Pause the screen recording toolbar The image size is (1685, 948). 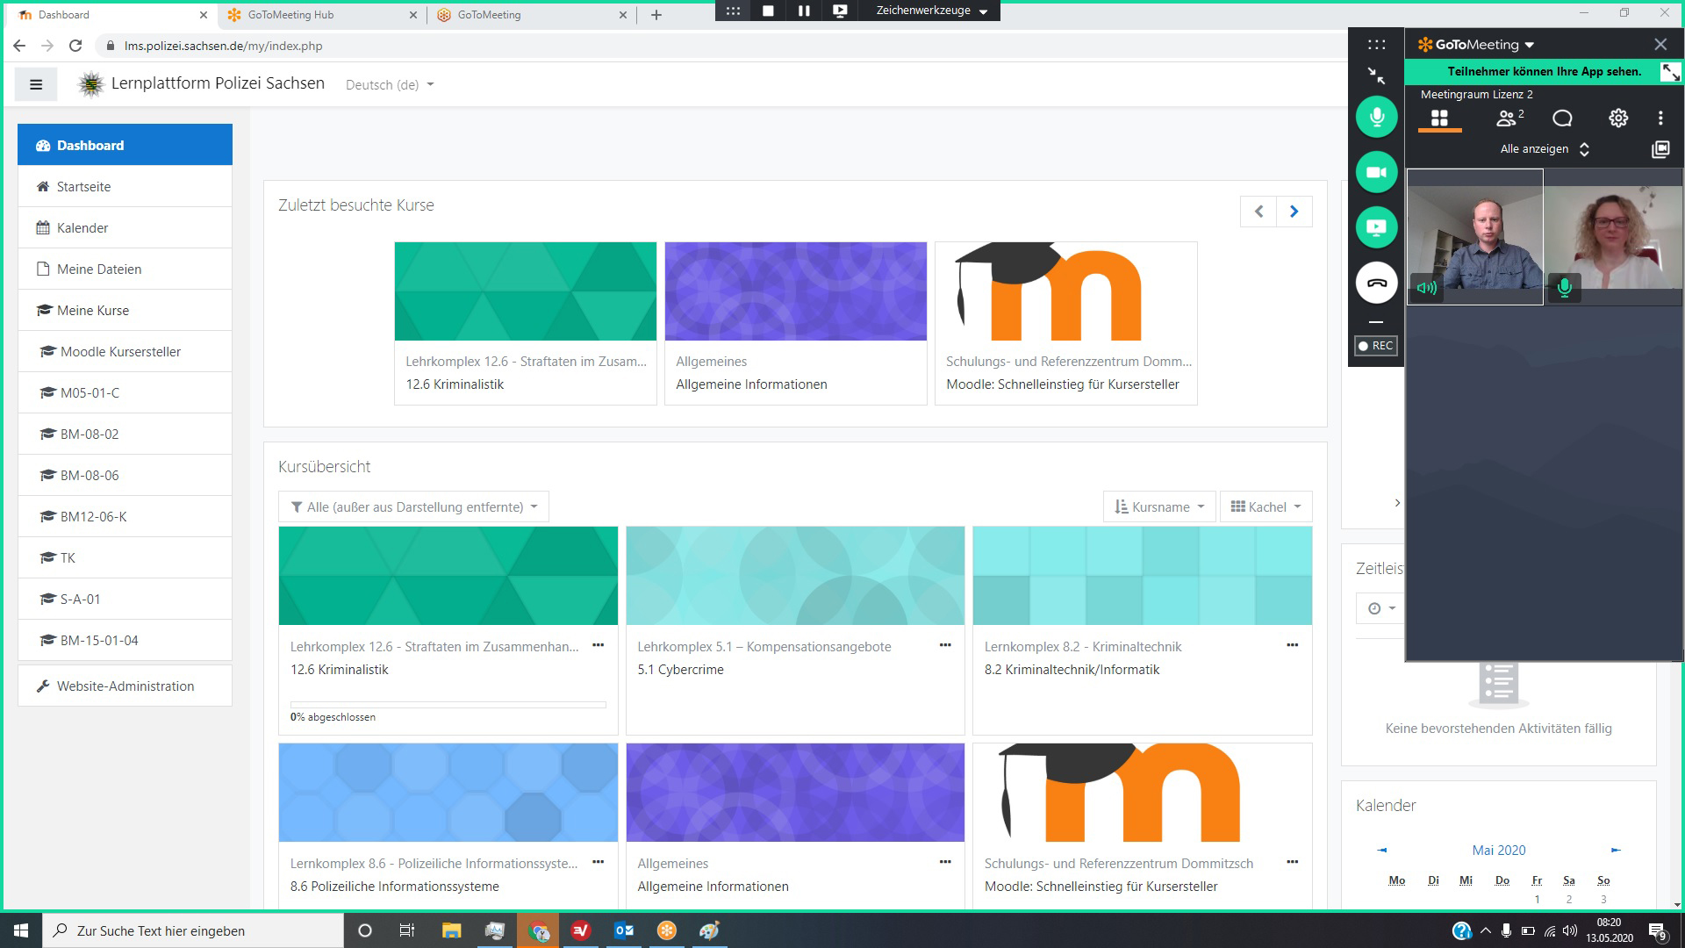803,11
